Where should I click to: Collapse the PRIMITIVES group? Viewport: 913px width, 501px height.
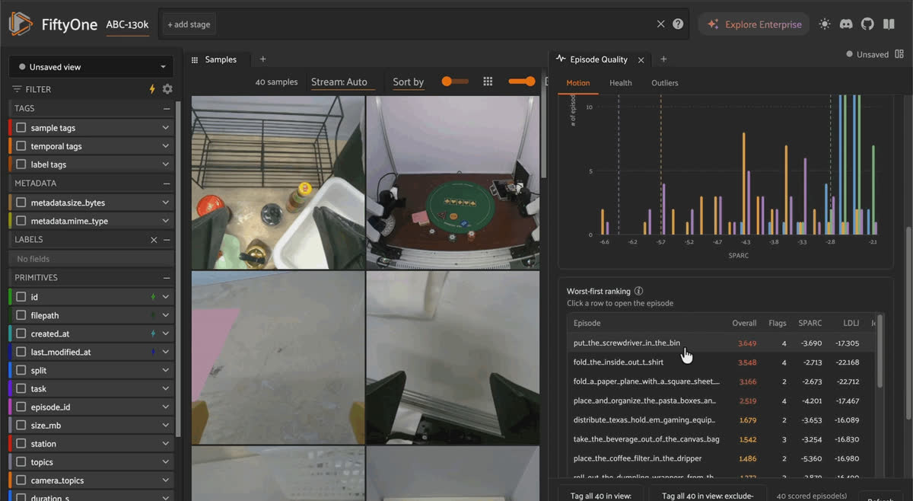click(x=167, y=278)
